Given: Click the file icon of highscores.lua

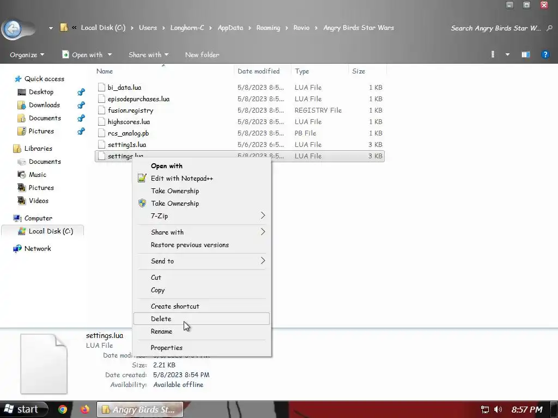Looking at the screenshot, I should (102, 121).
